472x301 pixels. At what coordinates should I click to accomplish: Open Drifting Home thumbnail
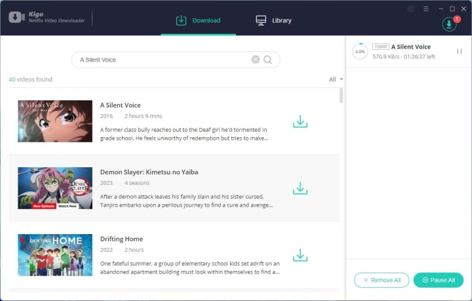(x=55, y=255)
